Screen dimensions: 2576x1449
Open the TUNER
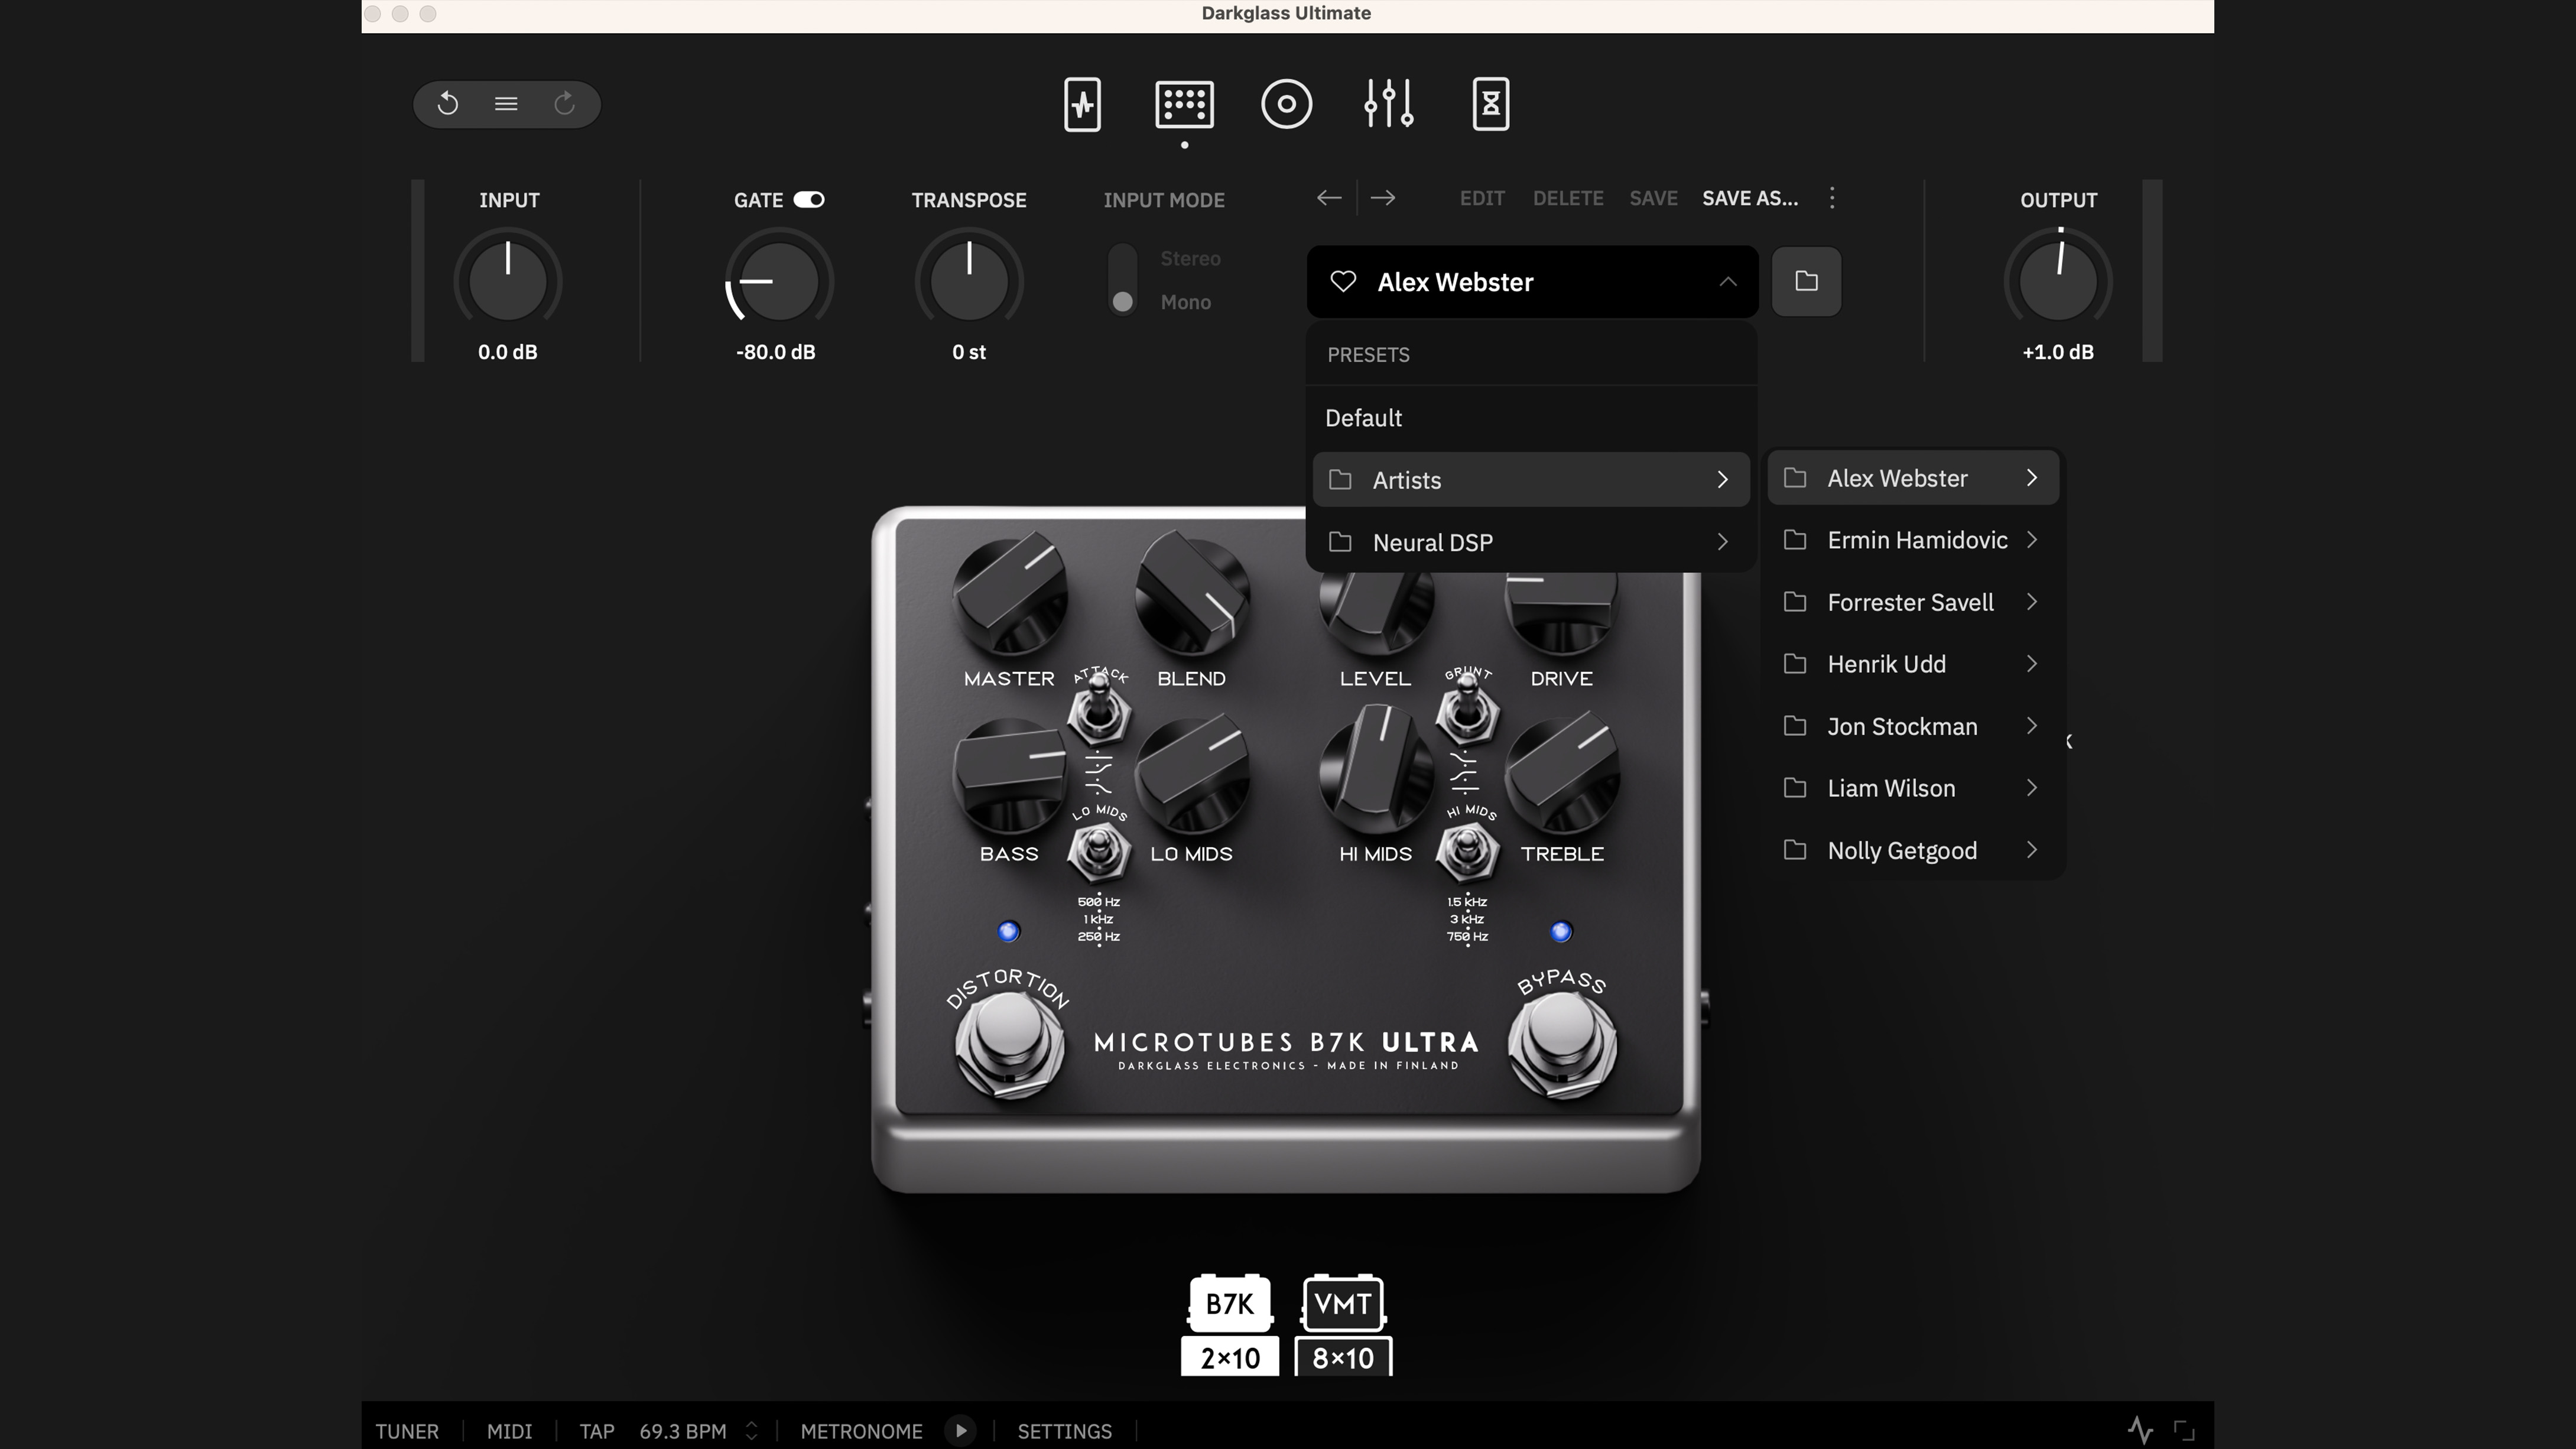coord(407,1431)
